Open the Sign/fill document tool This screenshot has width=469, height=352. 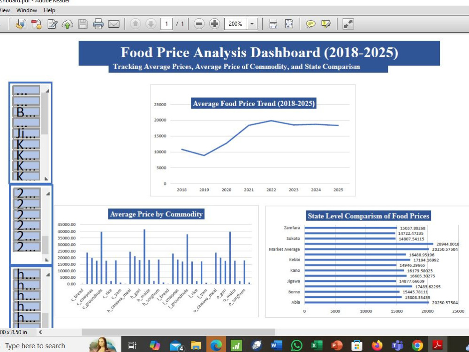click(53, 23)
